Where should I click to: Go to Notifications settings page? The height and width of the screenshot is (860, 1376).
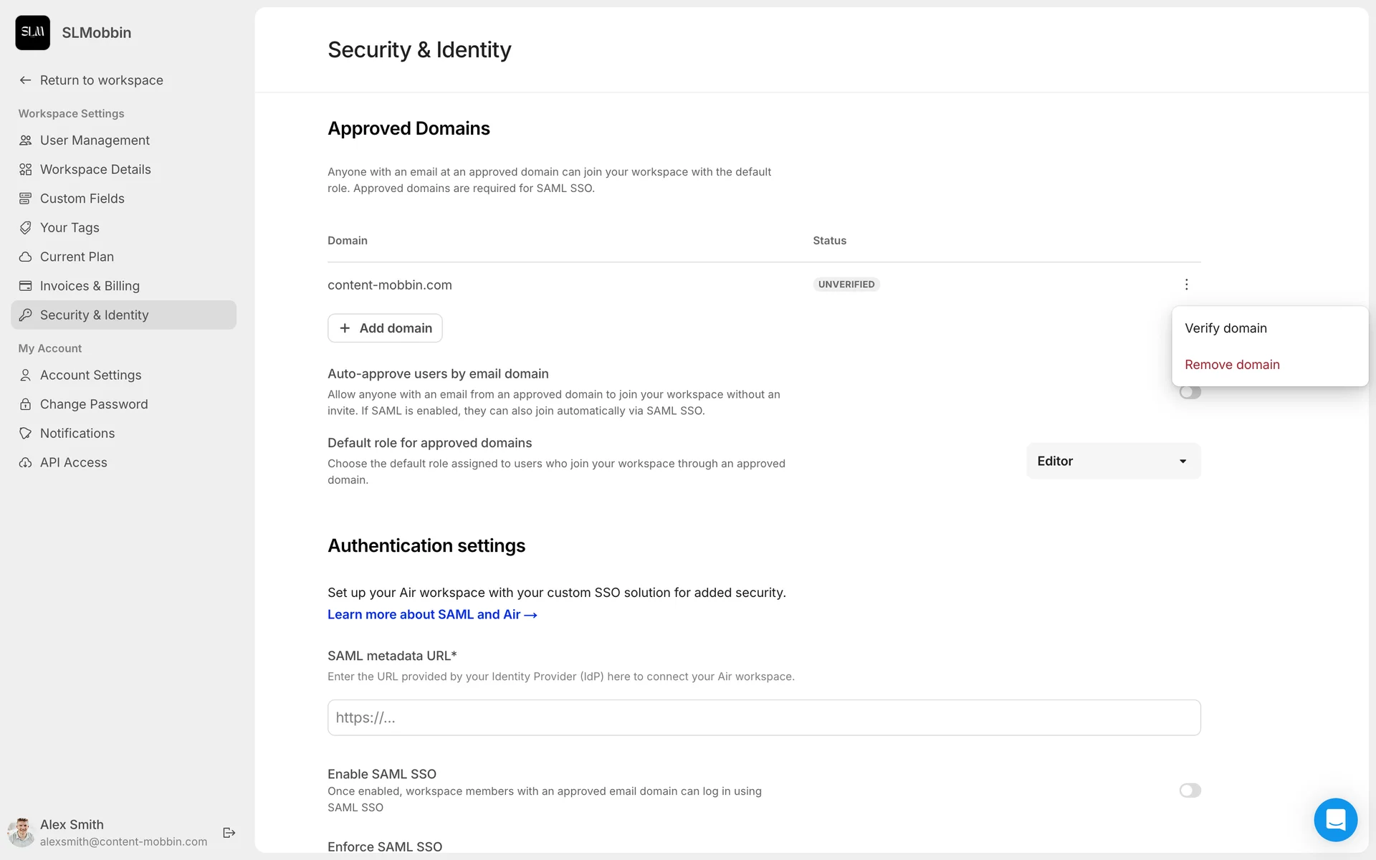click(77, 434)
